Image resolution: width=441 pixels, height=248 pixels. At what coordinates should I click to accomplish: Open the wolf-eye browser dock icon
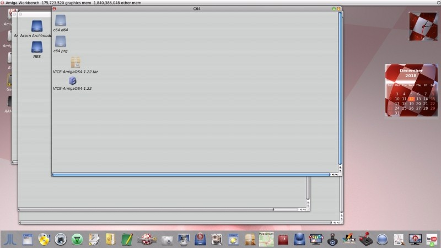click(x=61, y=240)
